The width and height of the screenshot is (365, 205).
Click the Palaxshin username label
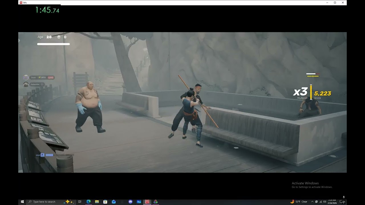(x=35, y=85)
